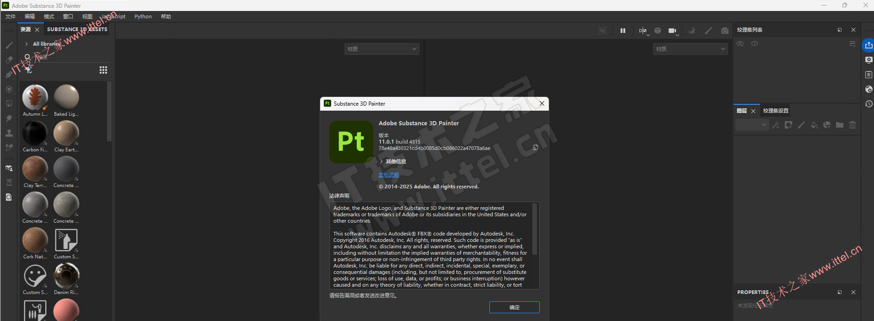Open the assets filter funnel icon

[29, 70]
